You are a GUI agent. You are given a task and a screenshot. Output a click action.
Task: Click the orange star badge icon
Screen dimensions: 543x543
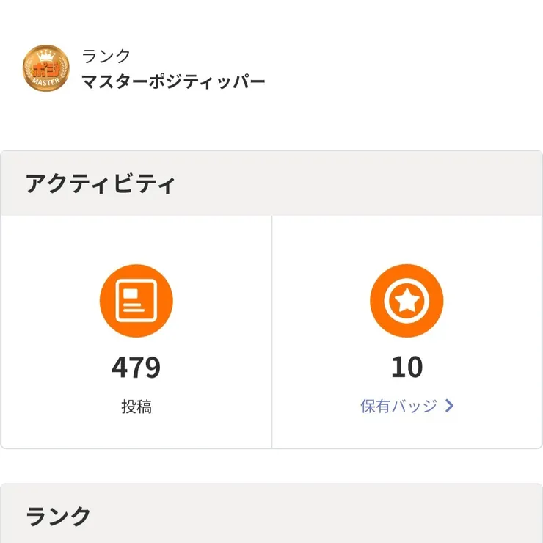click(x=407, y=301)
